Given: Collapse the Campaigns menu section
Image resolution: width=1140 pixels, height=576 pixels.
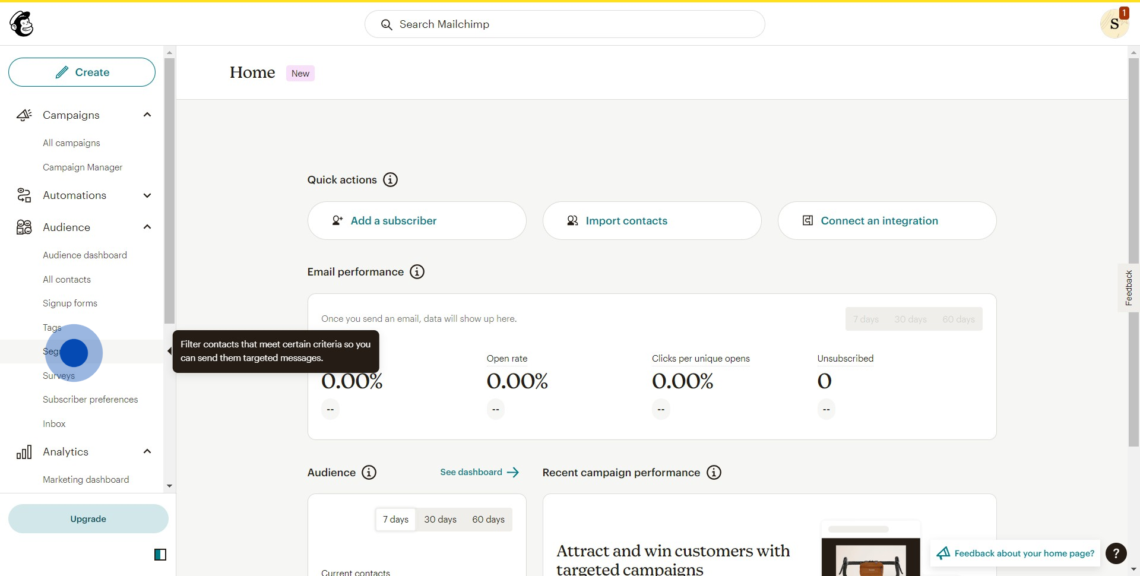Looking at the screenshot, I should [147, 115].
